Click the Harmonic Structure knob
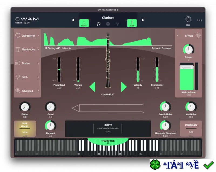 click(165, 126)
